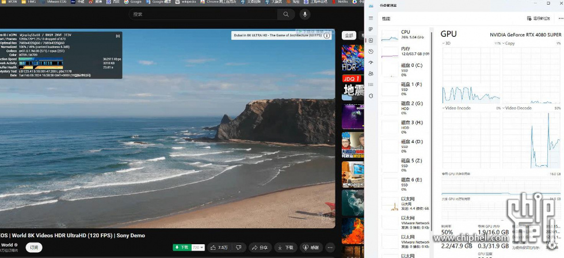Select Performance page icon in Task Manager sidebar

click(x=371, y=40)
